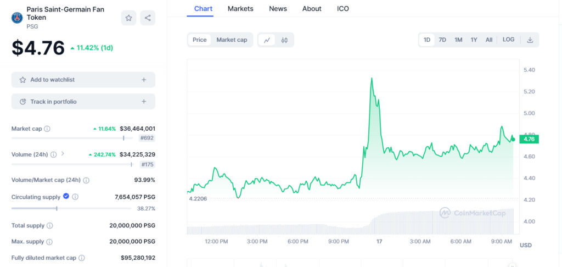The image size is (562, 267).
Task: Open Total supply info icon
Action: [50, 226]
